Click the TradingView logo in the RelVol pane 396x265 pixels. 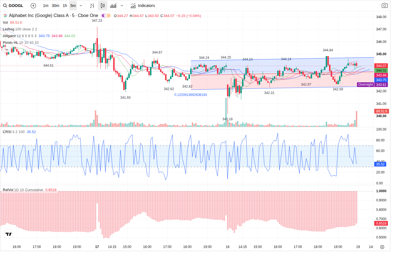pyautogui.click(x=9, y=234)
